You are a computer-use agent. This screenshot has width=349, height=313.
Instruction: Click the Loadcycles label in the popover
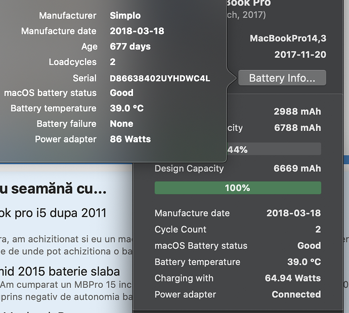[72, 62]
